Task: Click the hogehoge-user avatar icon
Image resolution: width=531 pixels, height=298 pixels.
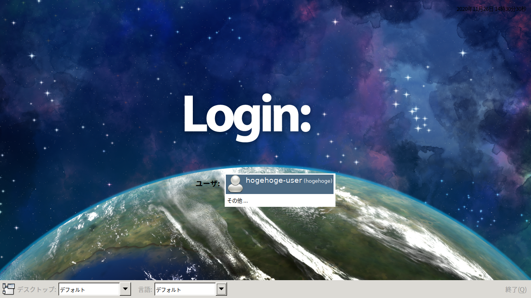Action: tap(235, 184)
